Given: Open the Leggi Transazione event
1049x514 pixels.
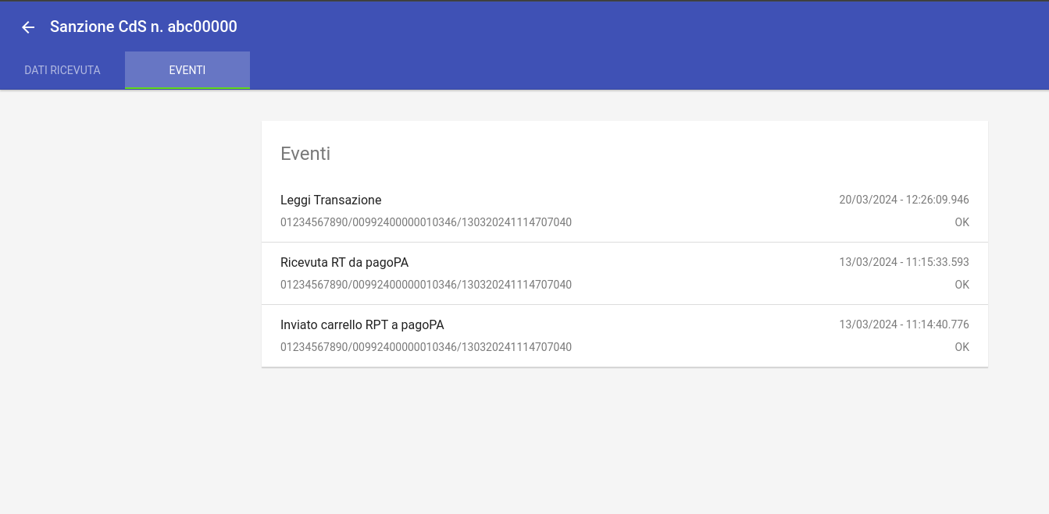Looking at the screenshot, I should coord(625,211).
